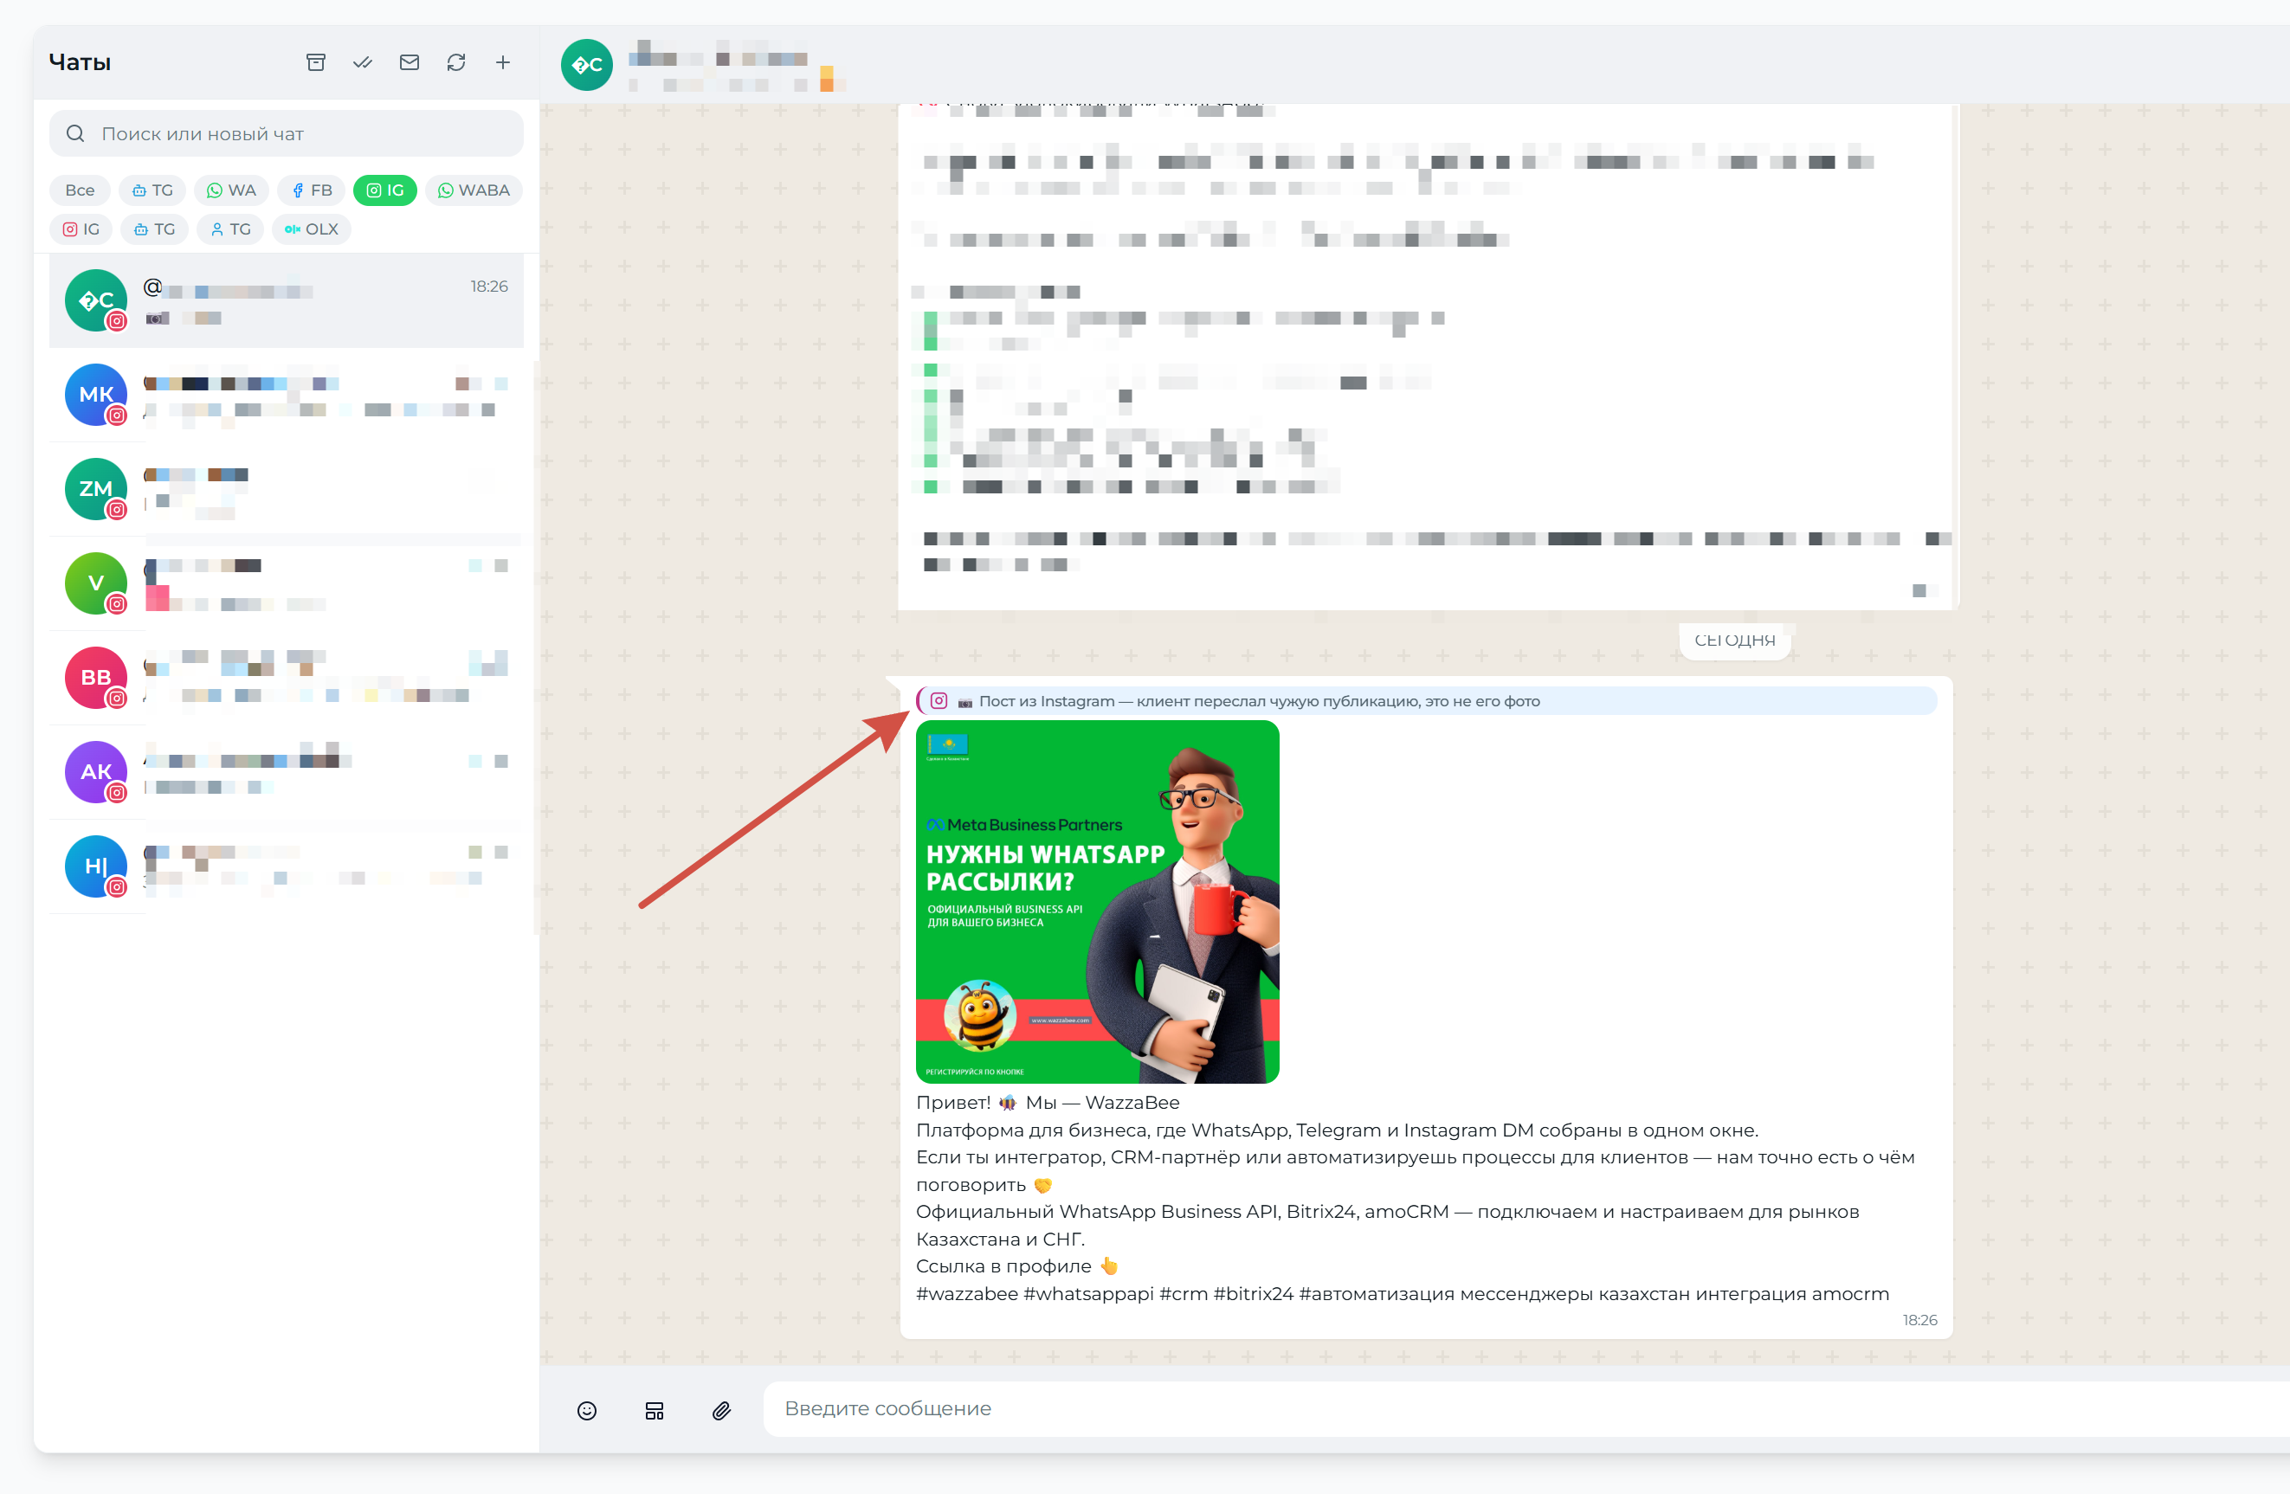Screen dimensions: 2290x1494
Task: Filter chats by the WA chip
Action: click(x=232, y=190)
